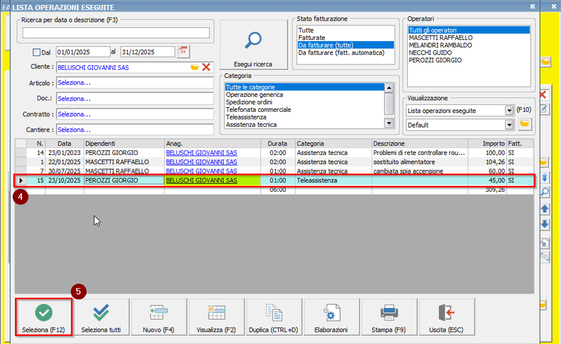
Task: Enable the Dal date filter checkbox
Action: [37, 52]
